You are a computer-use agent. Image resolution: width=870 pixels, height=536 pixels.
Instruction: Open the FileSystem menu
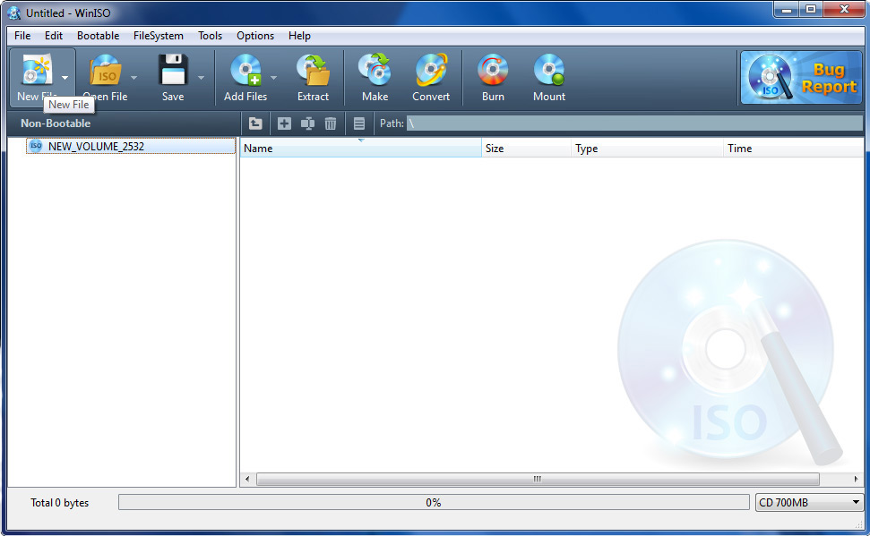pos(158,36)
